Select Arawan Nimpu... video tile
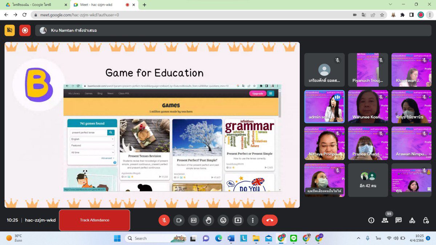The width and height of the screenshot is (436, 245). pos(411,143)
